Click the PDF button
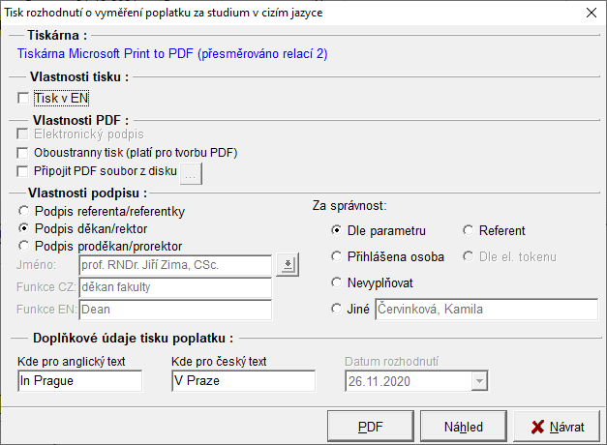 tap(370, 426)
